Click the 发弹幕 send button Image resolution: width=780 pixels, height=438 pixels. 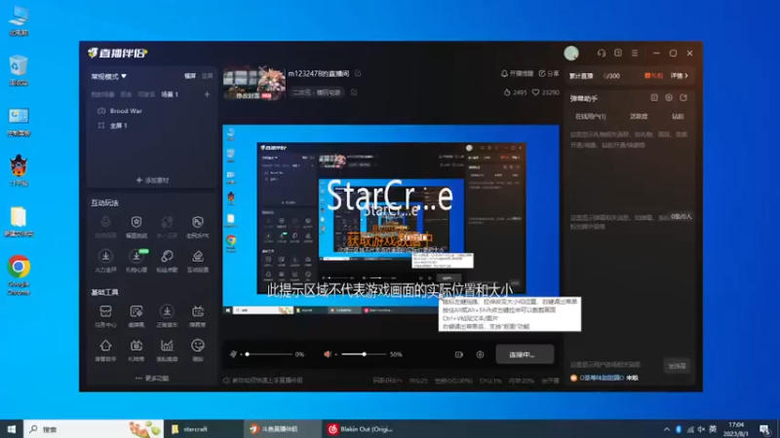677,366
